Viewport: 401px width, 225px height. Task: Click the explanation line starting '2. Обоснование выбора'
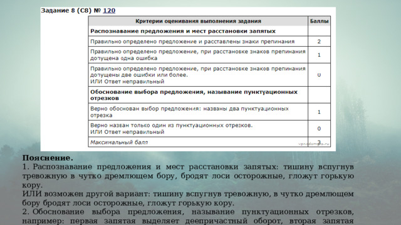pos(188,216)
